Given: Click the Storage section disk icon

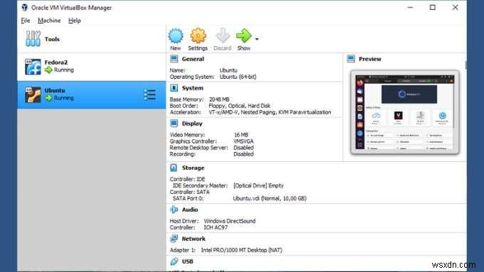Looking at the screenshot, I should pyautogui.click(x=174, y=168).
